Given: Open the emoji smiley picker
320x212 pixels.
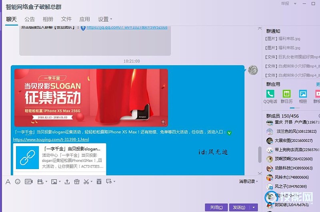Looking at the screenshot, I should pyautogui.click(x=18, y=181).
